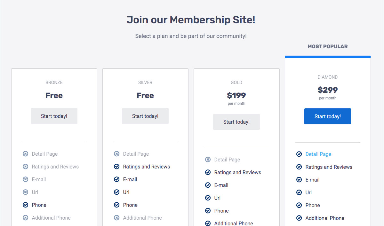The width and height of the screenshot is (384, 226).
Task: Click Silver Additional Phone cross icon
Action: point(117,218)
